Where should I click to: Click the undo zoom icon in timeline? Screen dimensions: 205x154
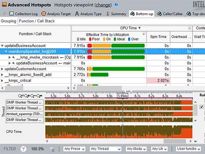click(x=21, y=96)
